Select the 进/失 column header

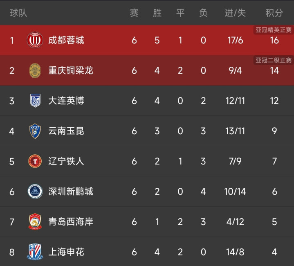coord(235,13)
